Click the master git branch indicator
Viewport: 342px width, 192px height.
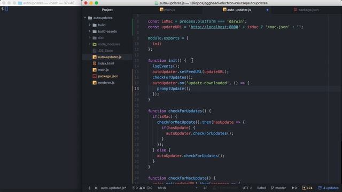tap(278, 188)
